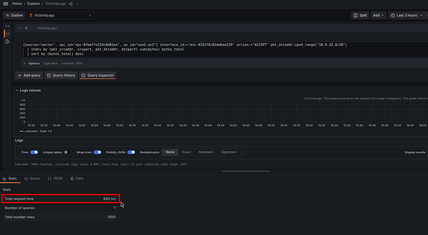Click inside the LogsQL query editor
Screen dimensions: 428x235
pos(224,49)
